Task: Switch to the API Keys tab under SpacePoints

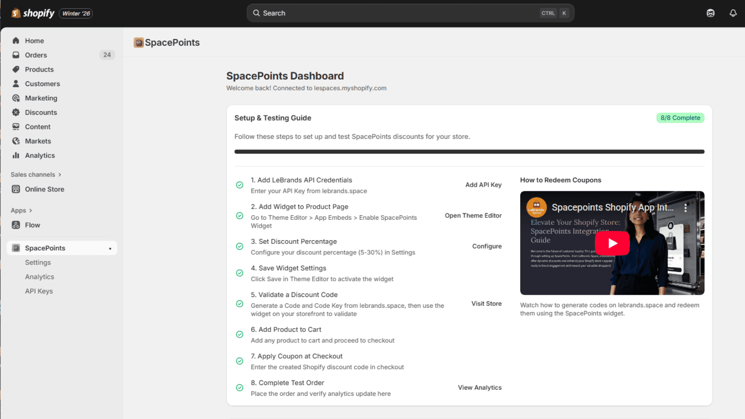Action: click(39, 291)
